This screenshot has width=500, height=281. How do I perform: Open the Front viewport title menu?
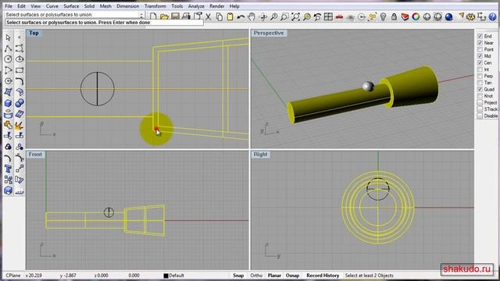pos(35,155)
